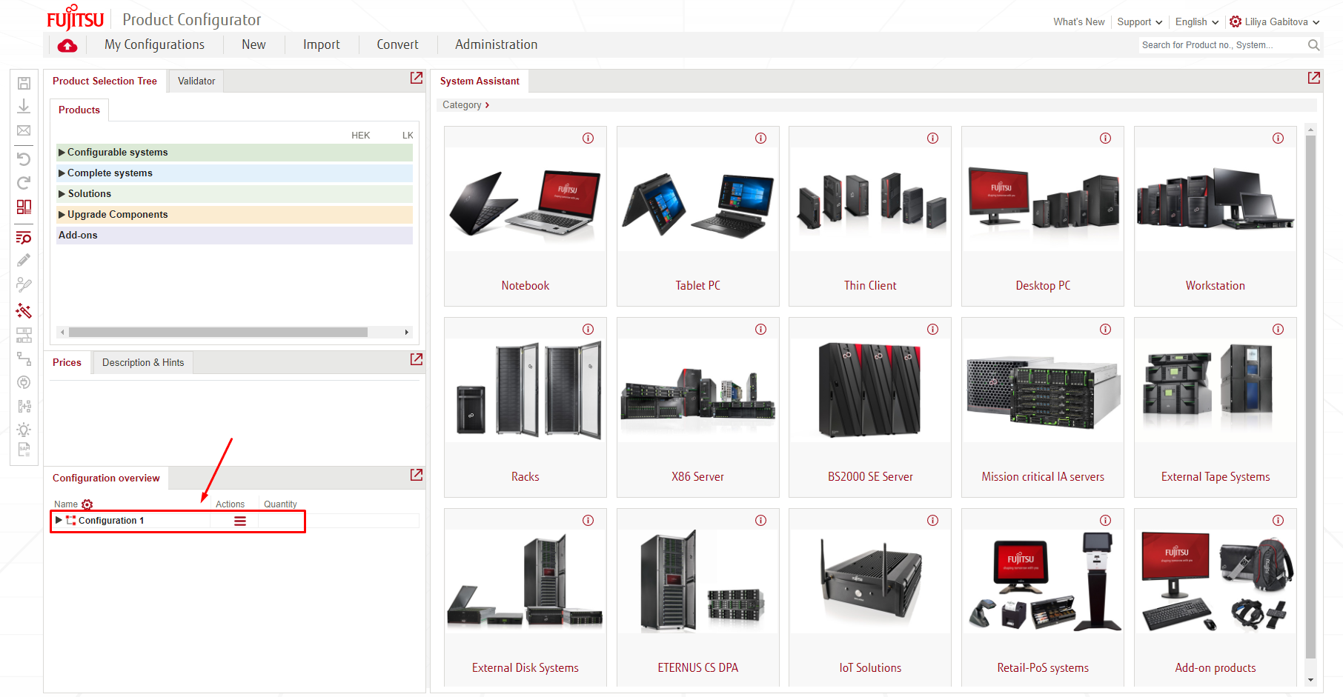Click the red layout panels icon
1343x697 pixels.
tap(24, 207)
